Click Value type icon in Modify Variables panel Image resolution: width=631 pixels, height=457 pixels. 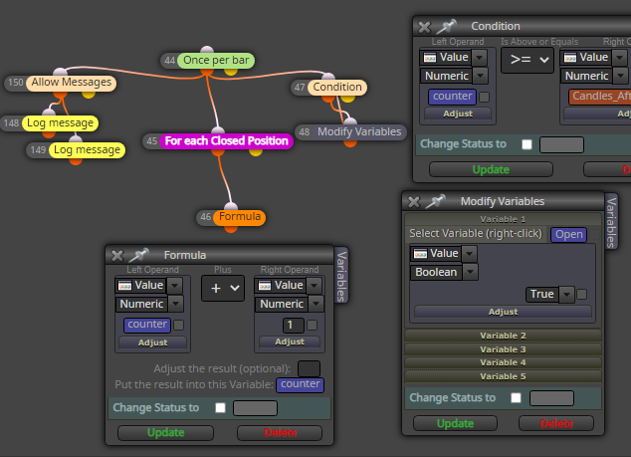[x=420, y=254]
